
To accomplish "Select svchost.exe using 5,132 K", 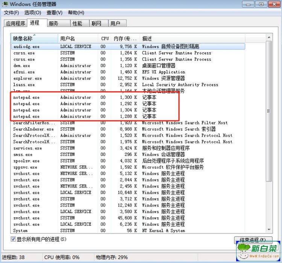I will (x=128, y=173).
